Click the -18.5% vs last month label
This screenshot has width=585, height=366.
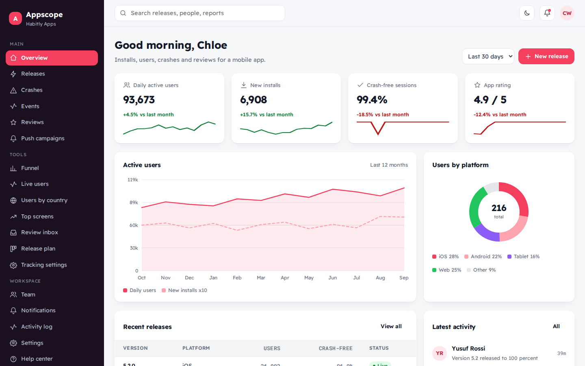pyautogui.click(x=383, y=115)
